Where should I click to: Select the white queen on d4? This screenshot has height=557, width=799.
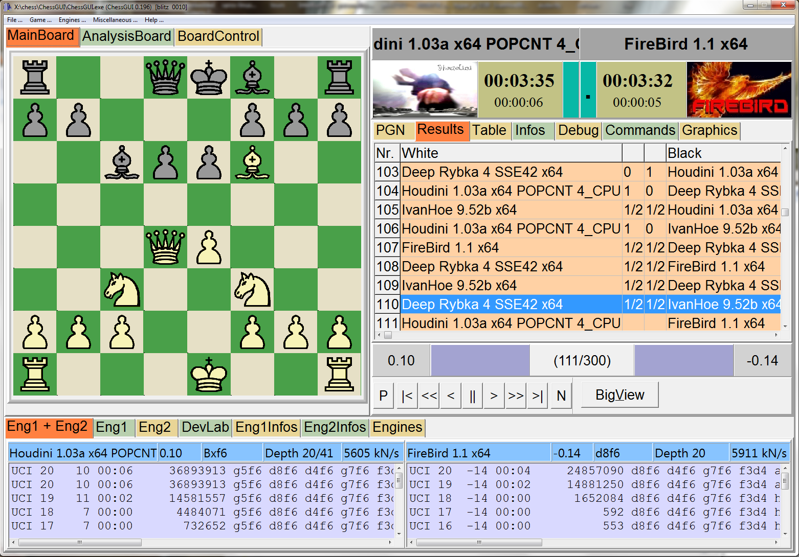165,247
